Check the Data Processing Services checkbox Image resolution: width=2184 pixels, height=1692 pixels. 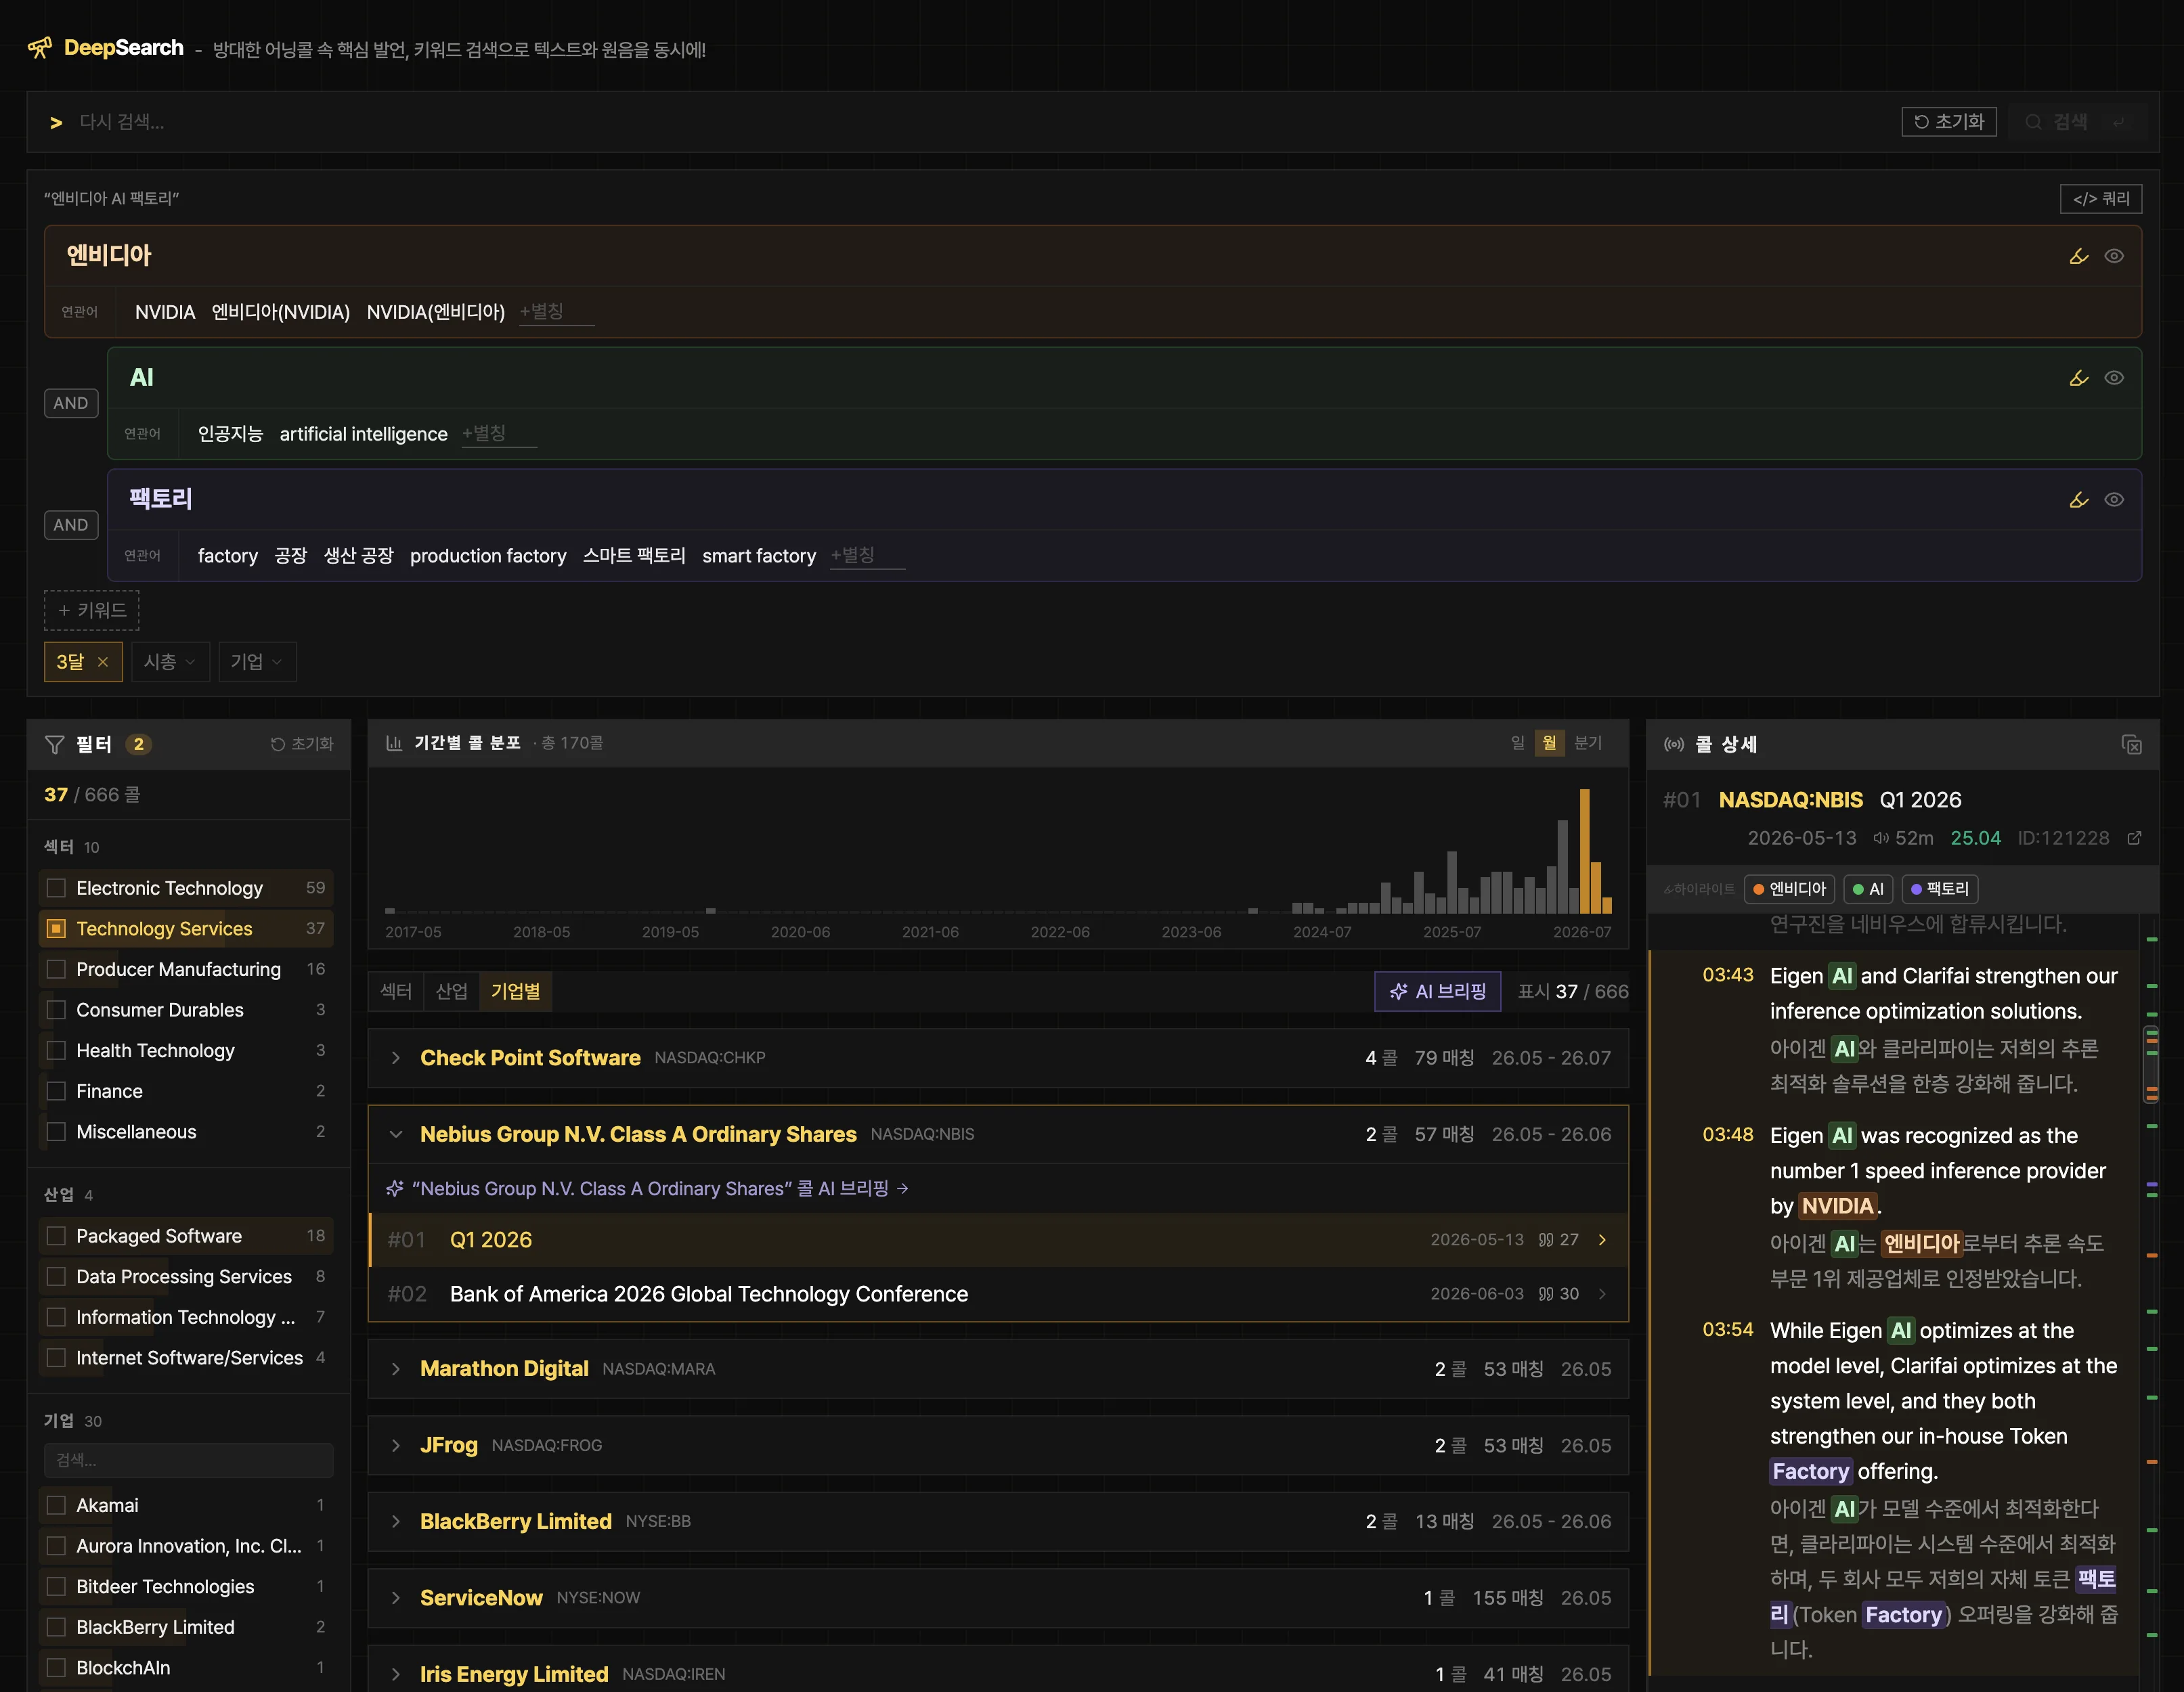point(56,1277)
